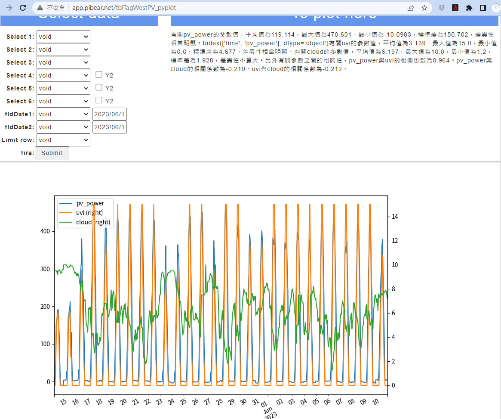Enable Y2 checkbox for Select 4
Screen dimensions: 501x419
click(x=99, y=74)
